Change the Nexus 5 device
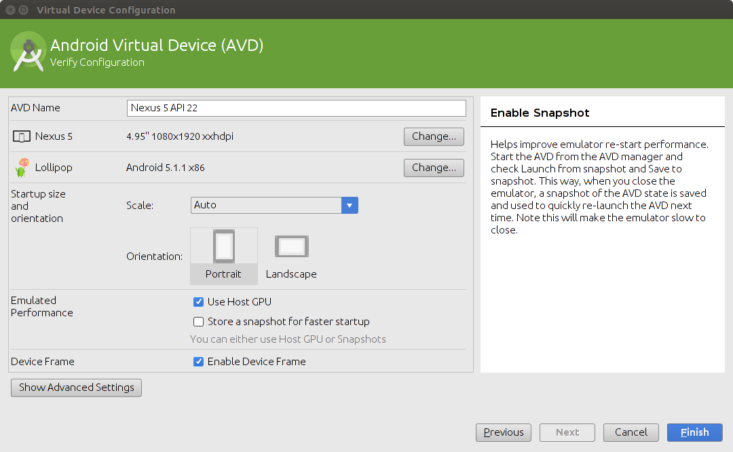The height and width of the screenshot is (452, 733). (x=434, y=136)
